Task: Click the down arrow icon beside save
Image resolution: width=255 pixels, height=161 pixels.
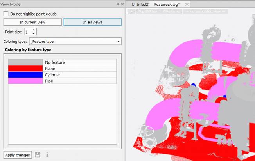Action: pyautogui.click(x=47, y=155)
